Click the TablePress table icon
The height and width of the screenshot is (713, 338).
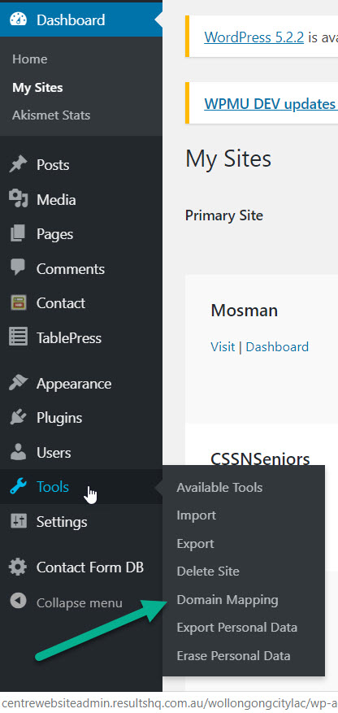pos(18,337)
